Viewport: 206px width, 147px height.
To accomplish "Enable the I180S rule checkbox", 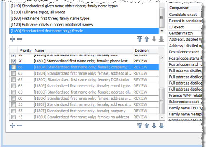I will click(x=13, y=104).
